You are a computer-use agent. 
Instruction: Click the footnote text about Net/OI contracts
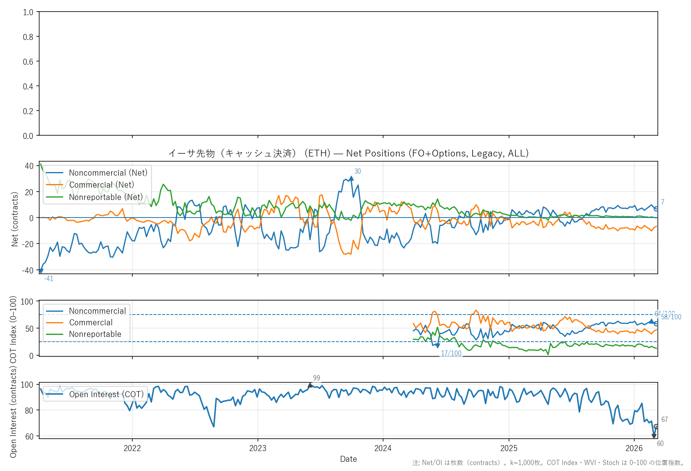[548, 463]
